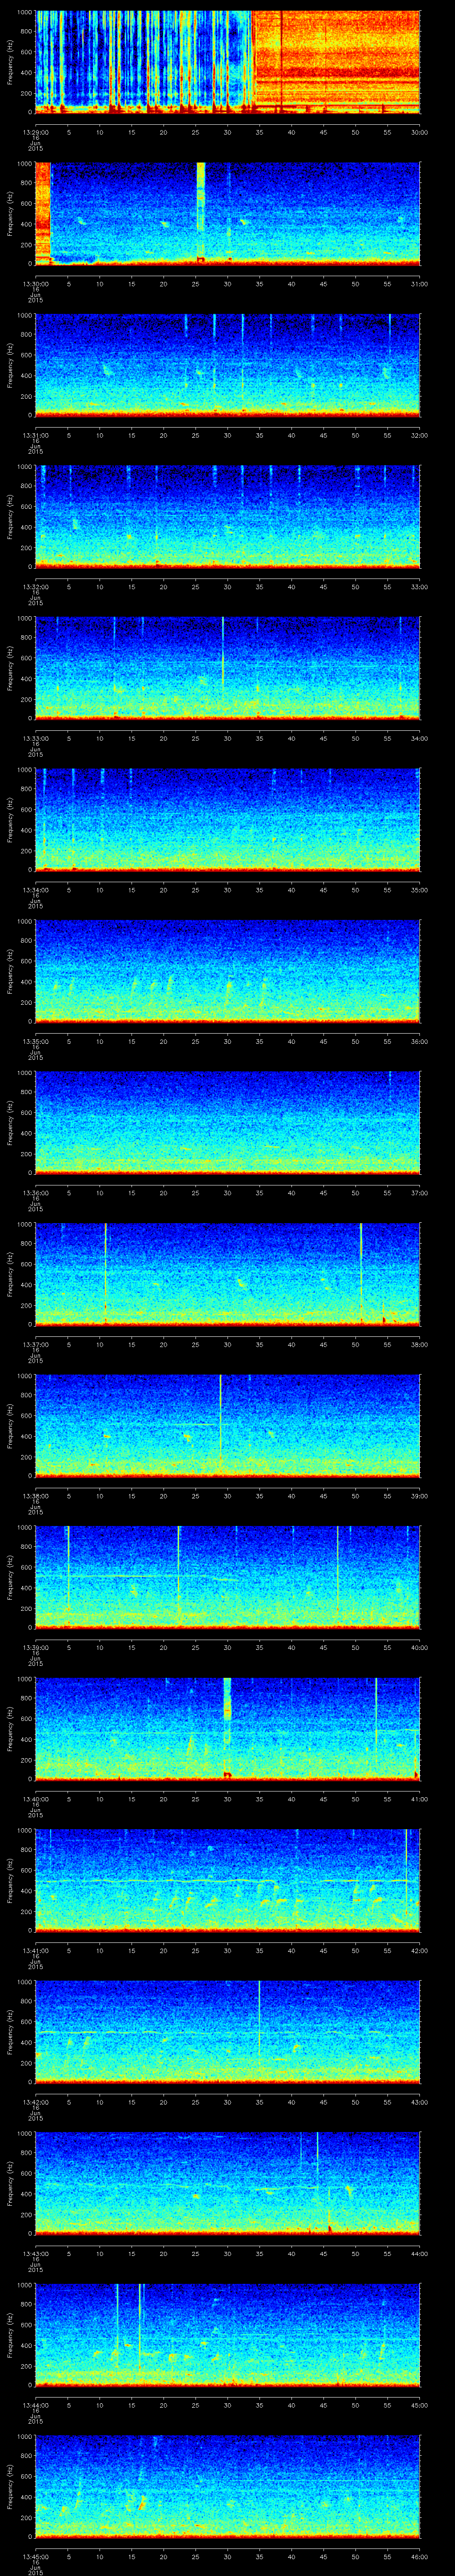Select the "38:00" end time label

coord(420,1344)
